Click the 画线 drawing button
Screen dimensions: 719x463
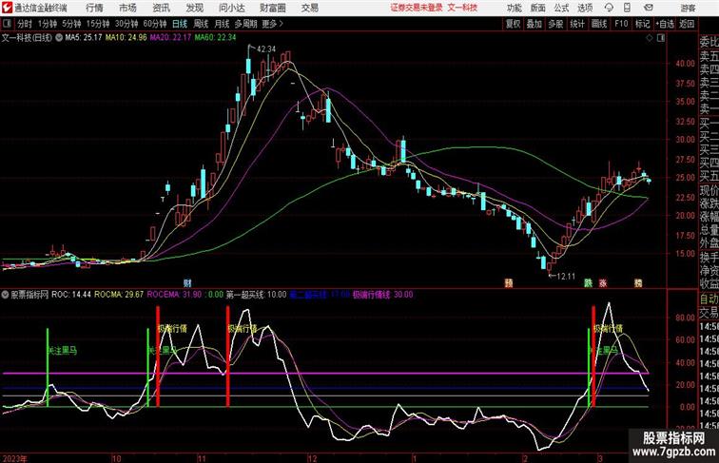tap(599, 24)
